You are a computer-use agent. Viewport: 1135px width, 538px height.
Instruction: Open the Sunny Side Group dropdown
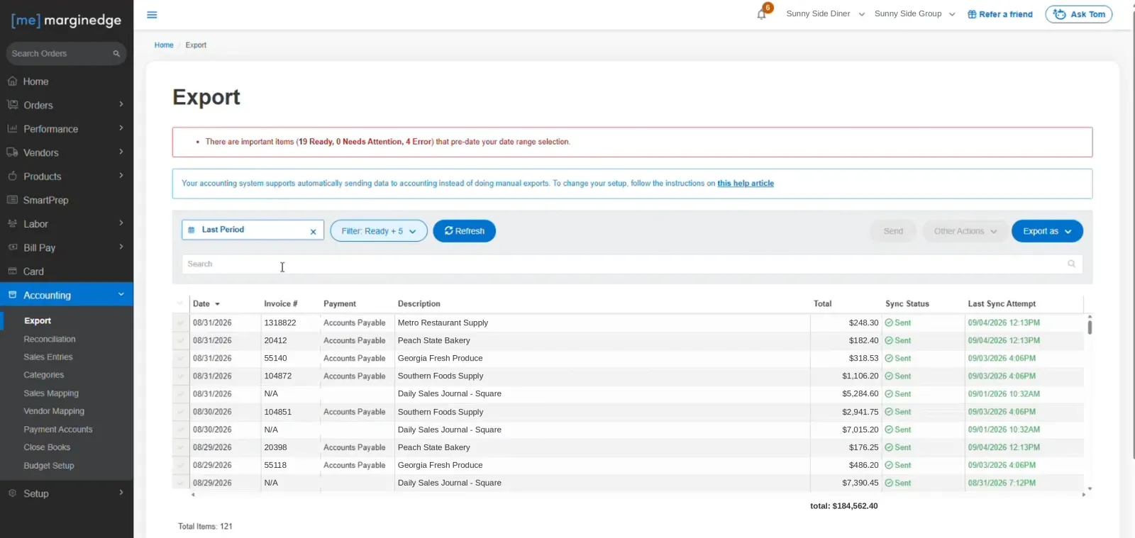click(915, 14)
